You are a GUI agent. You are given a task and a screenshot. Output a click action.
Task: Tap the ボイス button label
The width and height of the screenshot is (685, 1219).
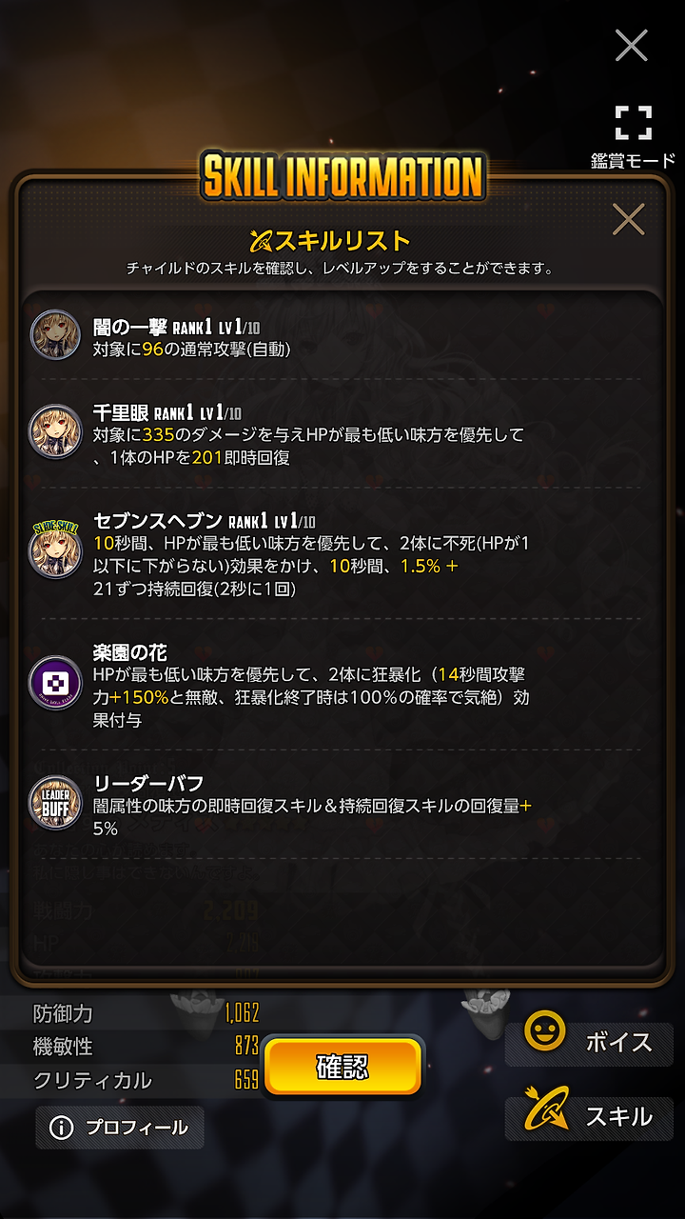pyautogui.click(x=618, y=1042)
